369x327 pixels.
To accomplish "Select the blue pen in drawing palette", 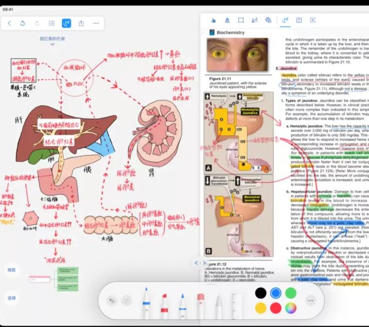I will point(146,302).
